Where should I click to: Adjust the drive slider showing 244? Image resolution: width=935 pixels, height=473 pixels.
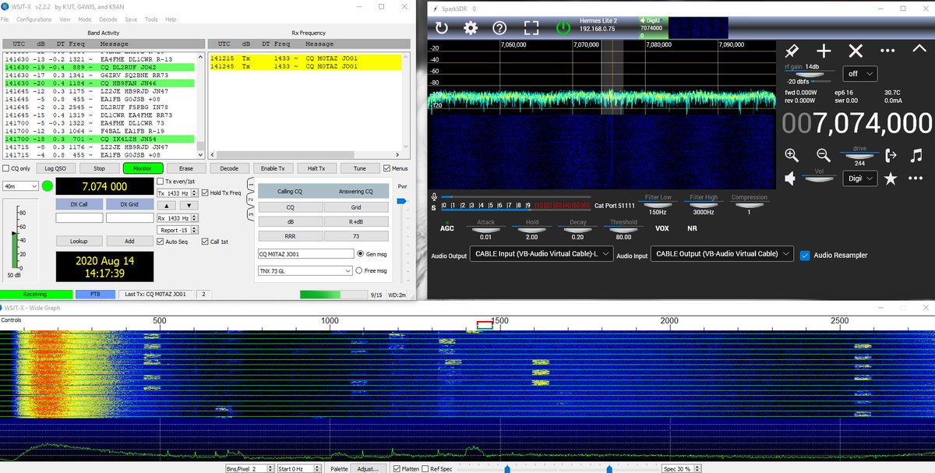(x=859, y=155)
